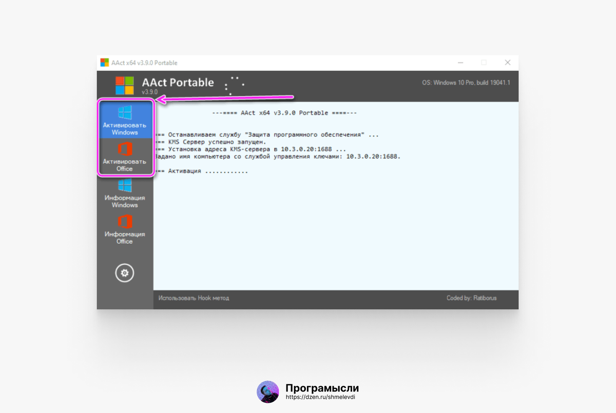The height and width of the screenshot is (413, 616).
Task: Open Информация Office section
Action: [125, 229]
